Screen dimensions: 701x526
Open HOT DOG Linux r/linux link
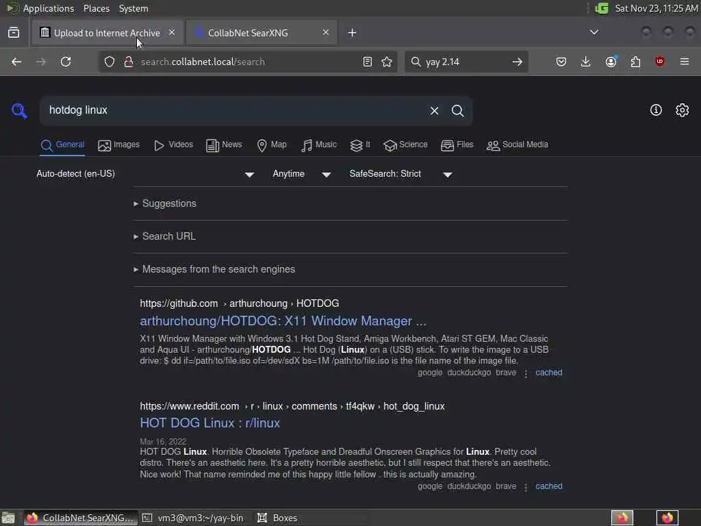210,423
